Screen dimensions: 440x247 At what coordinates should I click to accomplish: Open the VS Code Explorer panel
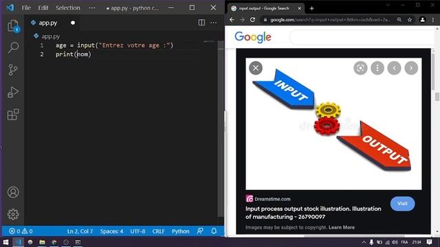(13, 26)
